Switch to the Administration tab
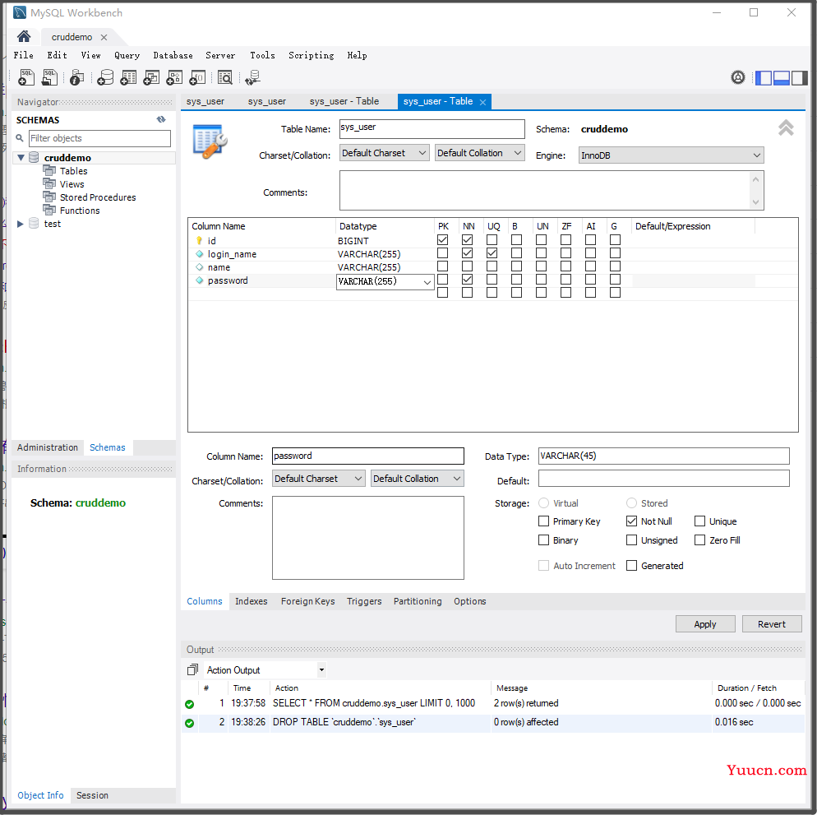817x815 pixels. (x=48, y=447)
